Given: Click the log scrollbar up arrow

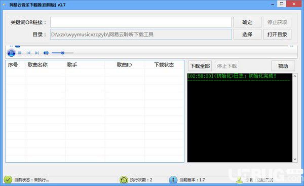Looking at the screenshot, I should [295, 76].
